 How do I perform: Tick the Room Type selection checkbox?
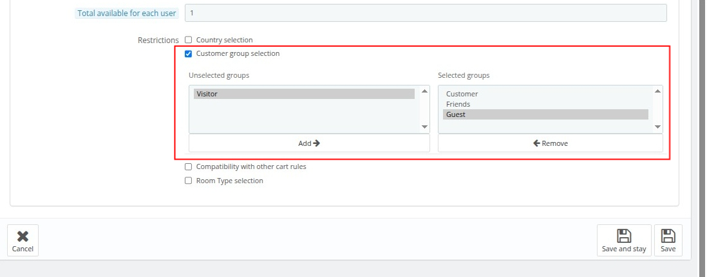click(189, 181)
